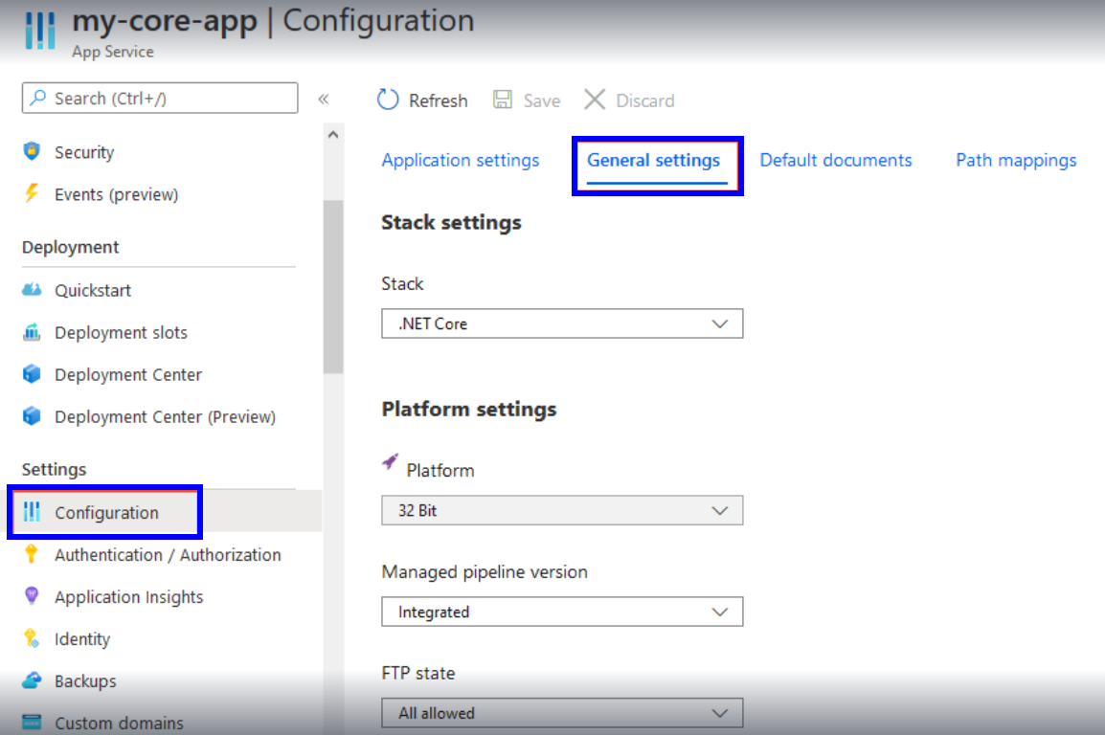This screenshot has height=735, width=1105.
Task: Open Security in the sidebar
Action: 84,152
